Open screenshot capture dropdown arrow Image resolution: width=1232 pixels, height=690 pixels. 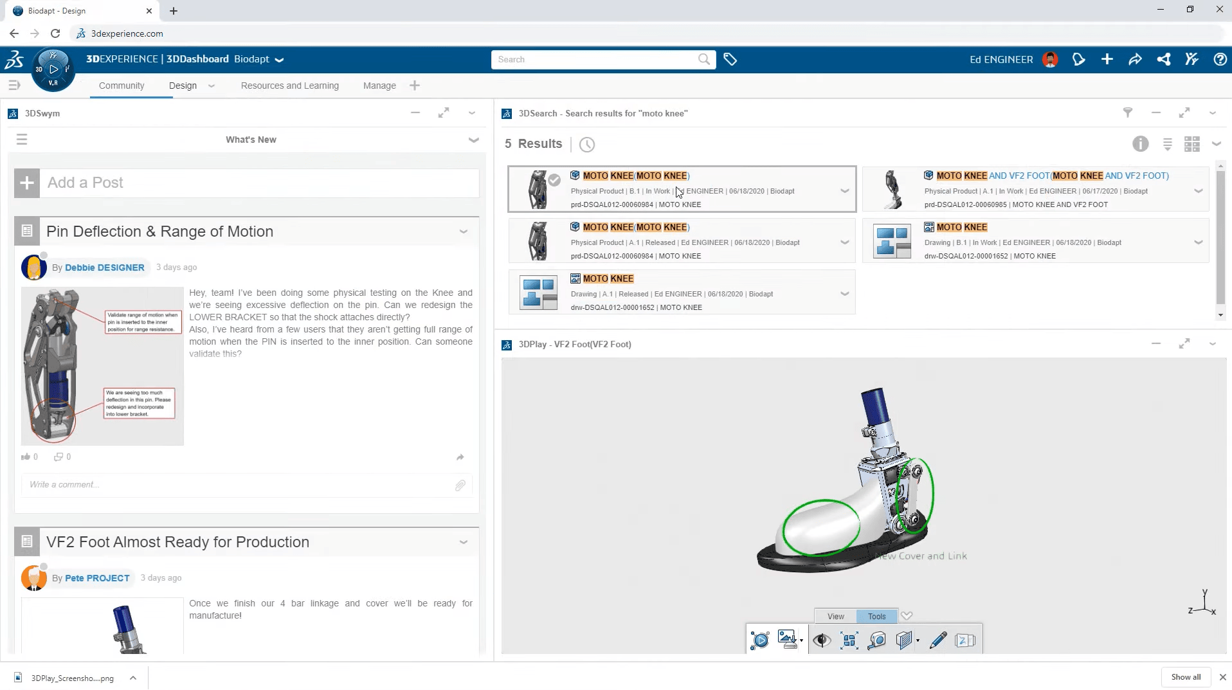coord(801,641)
